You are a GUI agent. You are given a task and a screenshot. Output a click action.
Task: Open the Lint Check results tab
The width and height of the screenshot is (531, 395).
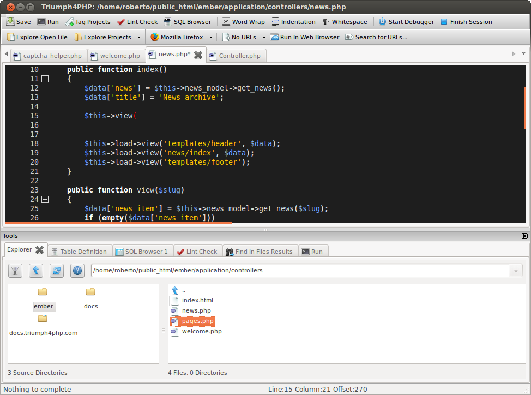pyautogui.click(x=198, y=252)
